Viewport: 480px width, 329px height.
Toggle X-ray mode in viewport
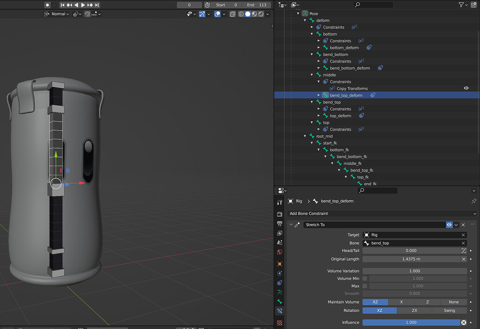point(233,14)
